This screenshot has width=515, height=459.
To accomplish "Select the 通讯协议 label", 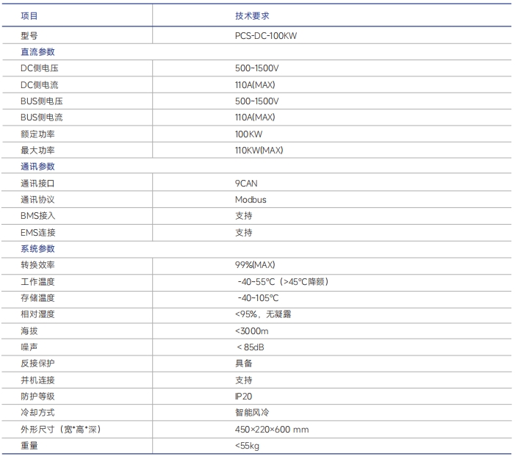I will point(37,200).
